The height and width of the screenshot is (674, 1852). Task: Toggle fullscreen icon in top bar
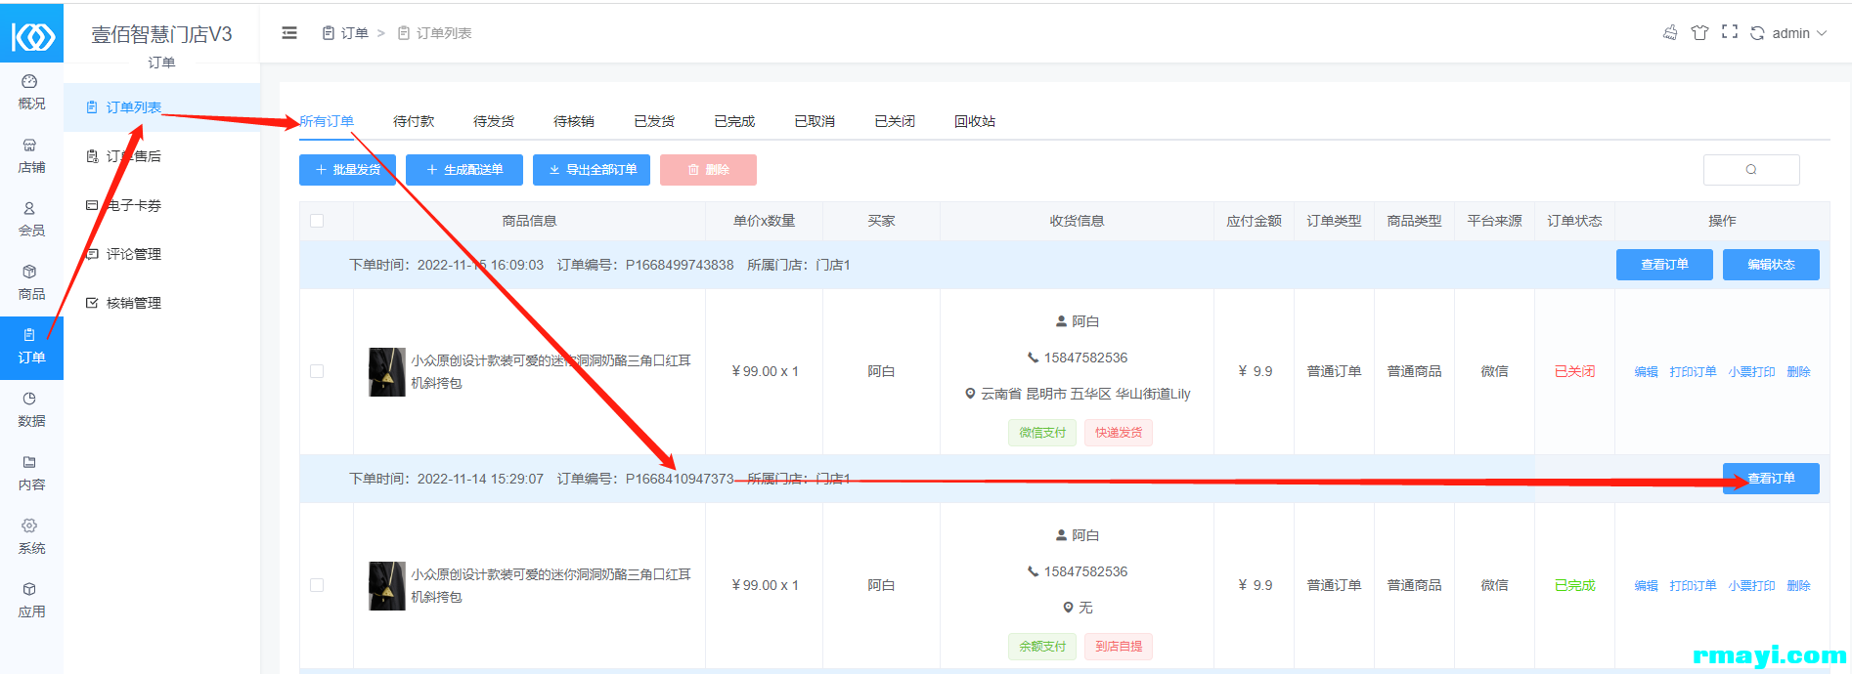pyautogui.click(x=1729, y=32)
